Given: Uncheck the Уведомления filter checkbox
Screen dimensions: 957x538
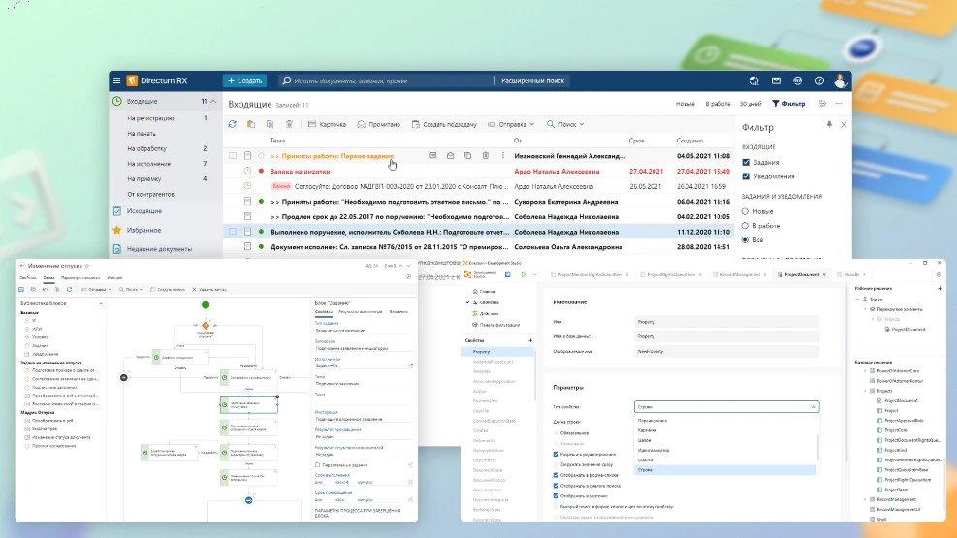Looking at the screenshot, I should 746,176.
